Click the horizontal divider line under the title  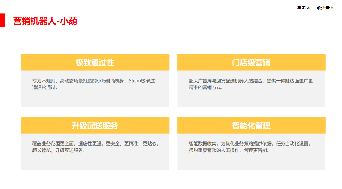(173, 28)
